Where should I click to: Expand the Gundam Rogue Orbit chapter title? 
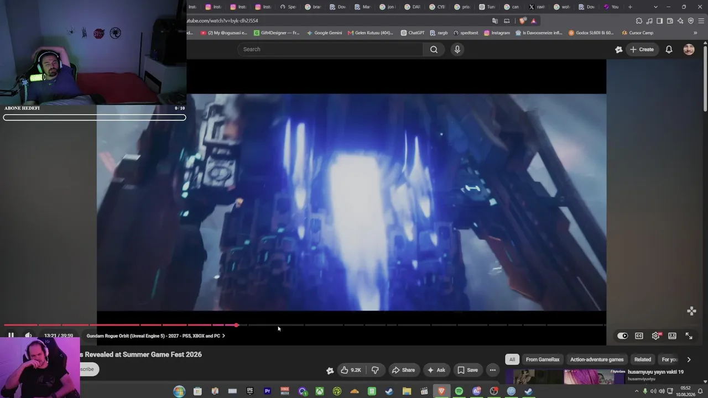[x=156, y=336]
